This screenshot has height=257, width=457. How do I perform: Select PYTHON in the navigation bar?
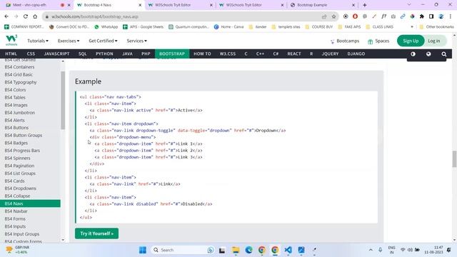pos(104,54)
